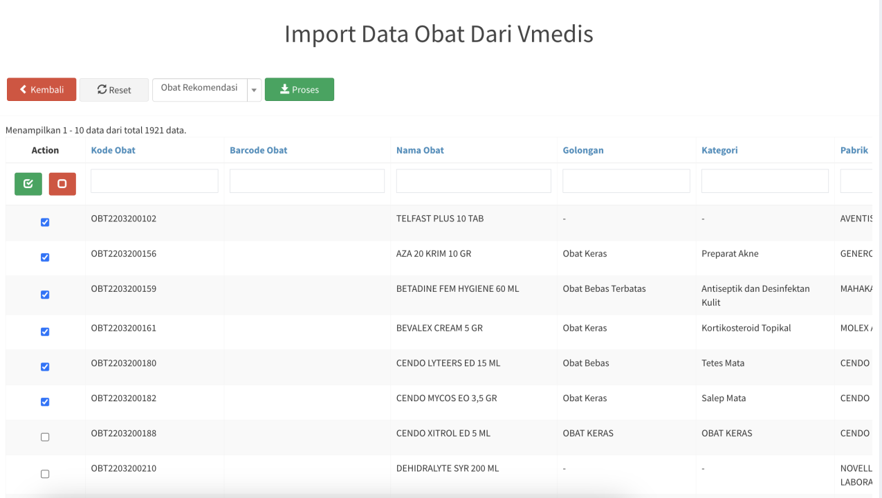Viewport: 882px width, 498px height.
Task: Click the Kembali back button
Action: coord(42,90)
